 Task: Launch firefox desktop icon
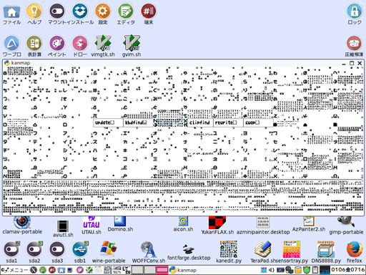point(355,249)
